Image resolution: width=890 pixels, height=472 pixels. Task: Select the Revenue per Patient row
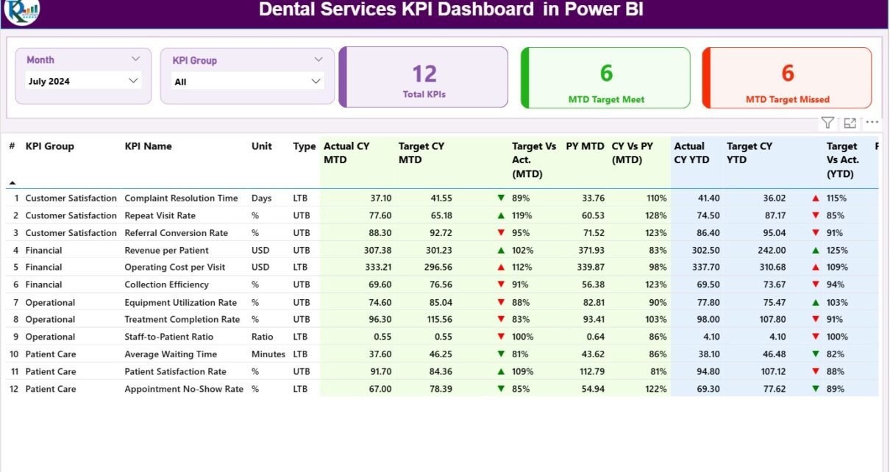[x=166, y=251]
